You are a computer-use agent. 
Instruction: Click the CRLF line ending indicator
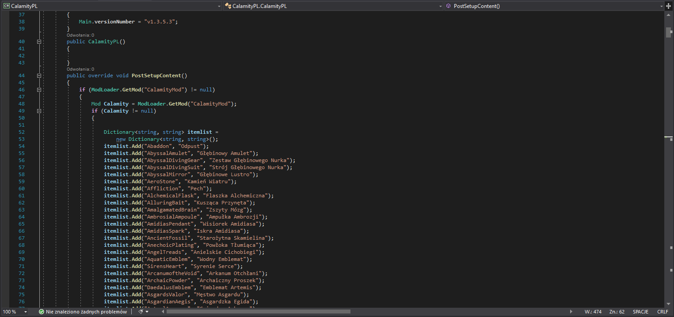tap(663, 312)
